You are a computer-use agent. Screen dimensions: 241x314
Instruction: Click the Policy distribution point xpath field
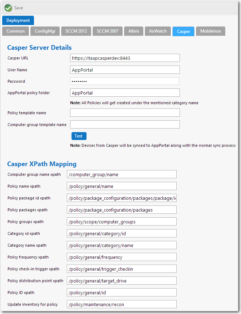click(122, 281)
